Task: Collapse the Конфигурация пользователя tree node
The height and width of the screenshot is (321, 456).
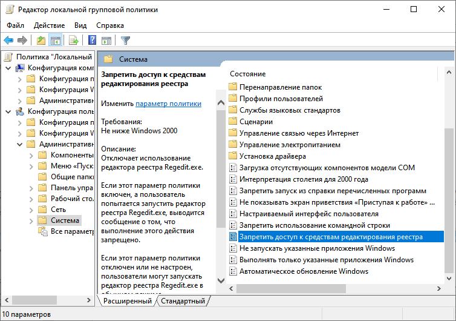Action: click(x=8, y=112)
